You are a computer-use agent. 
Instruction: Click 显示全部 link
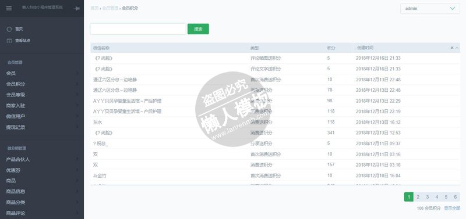point(452,209)
